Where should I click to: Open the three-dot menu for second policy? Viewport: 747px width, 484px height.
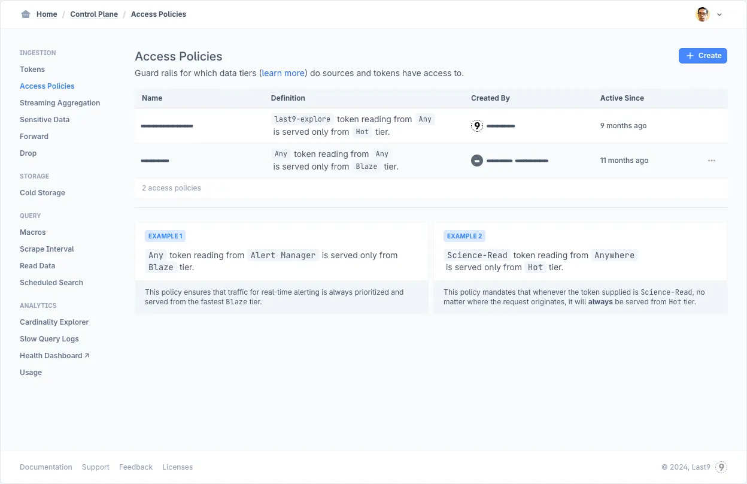[711, 161]
